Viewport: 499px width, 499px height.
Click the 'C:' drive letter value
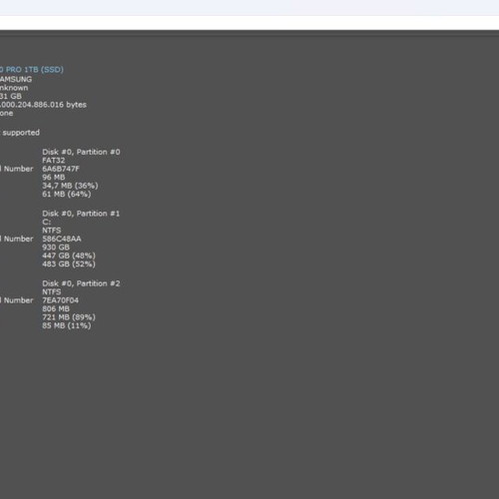[x=47, y=222]
